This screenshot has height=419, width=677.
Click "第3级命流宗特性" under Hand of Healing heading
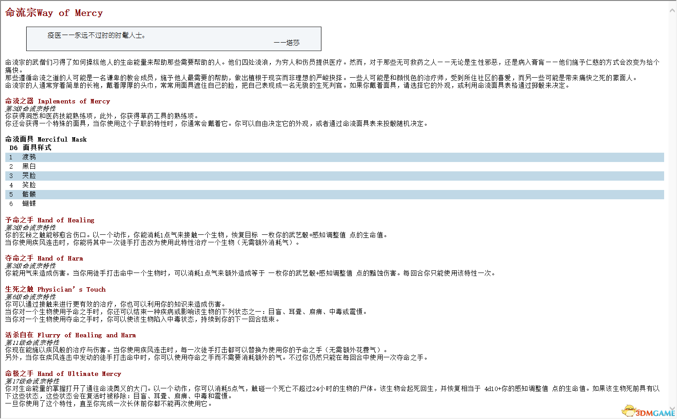31,228
